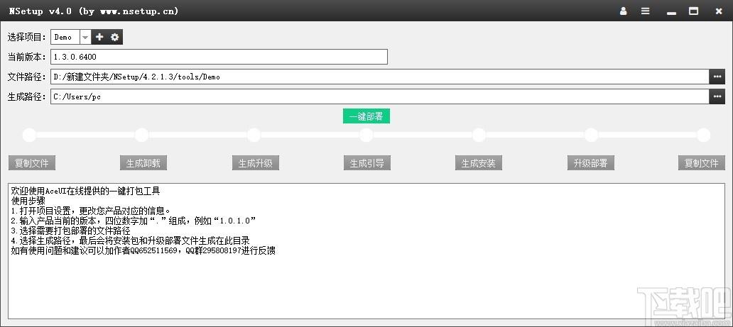
Task: Click the green 一键部署 button
Action: click(366, 116)
